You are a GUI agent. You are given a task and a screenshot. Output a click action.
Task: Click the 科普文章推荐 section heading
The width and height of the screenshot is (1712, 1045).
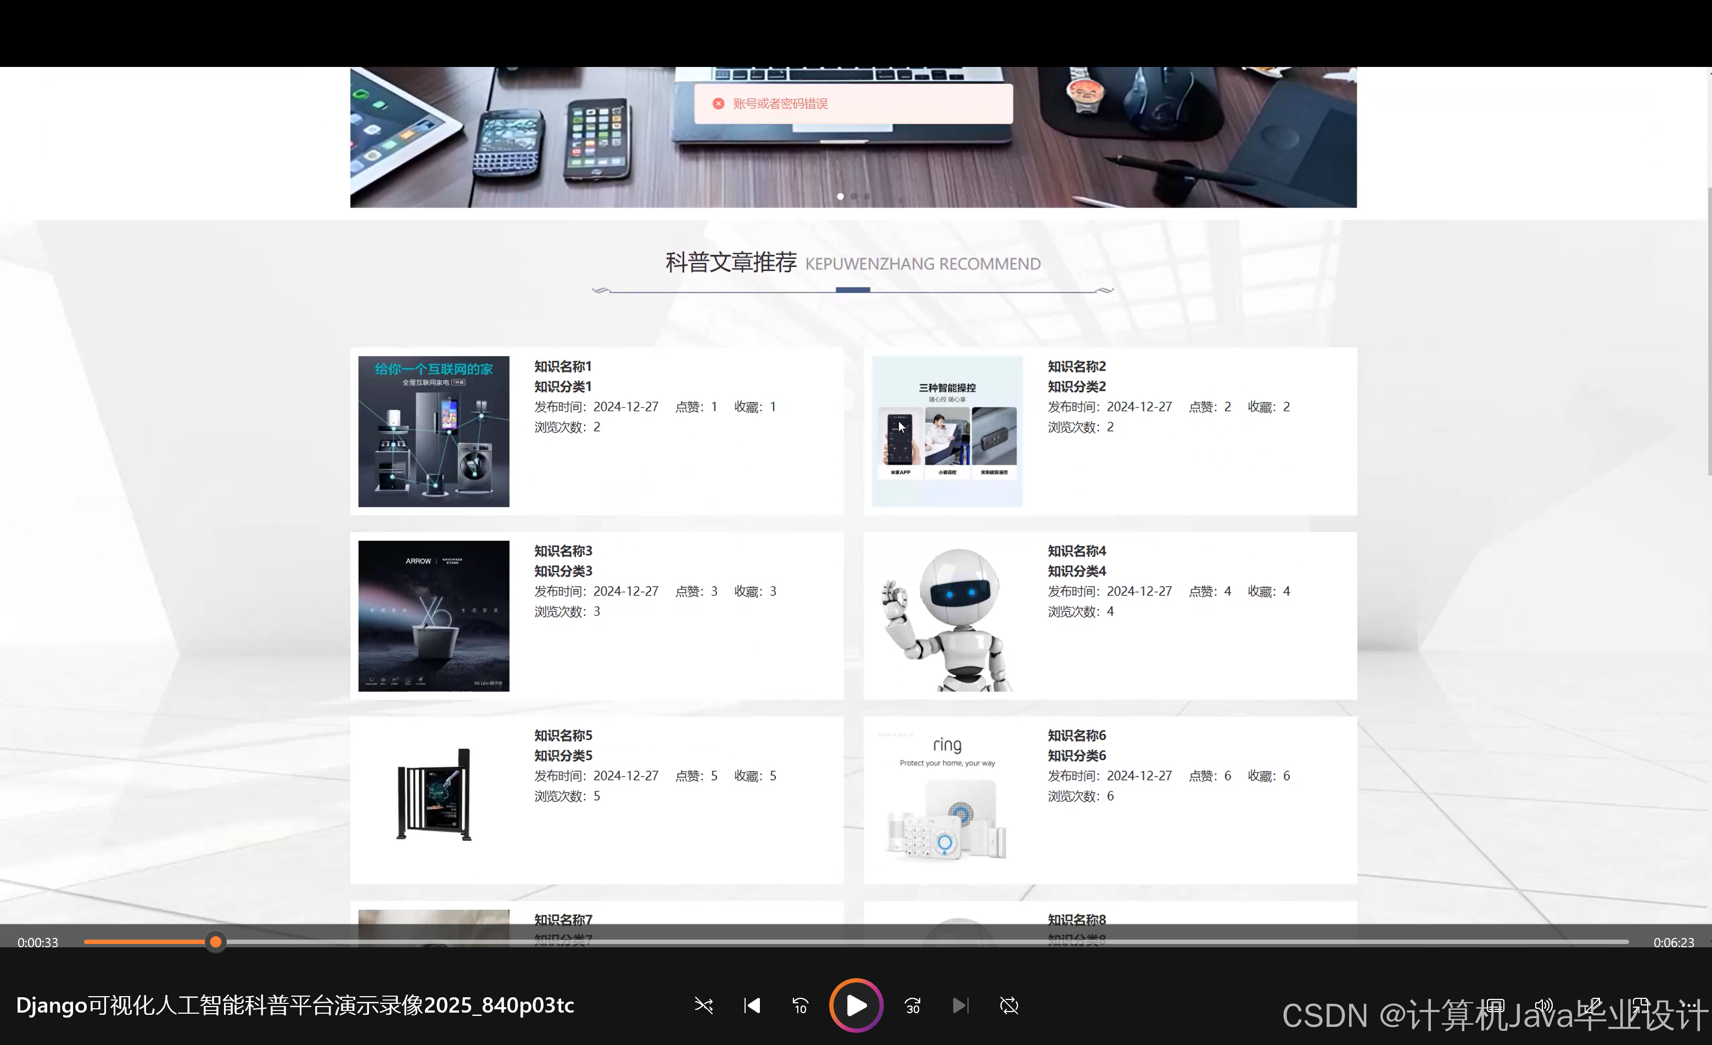coord(731,262)
